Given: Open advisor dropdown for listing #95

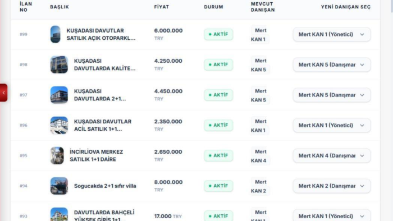Looking at the screenshot, I should [332, 155].
